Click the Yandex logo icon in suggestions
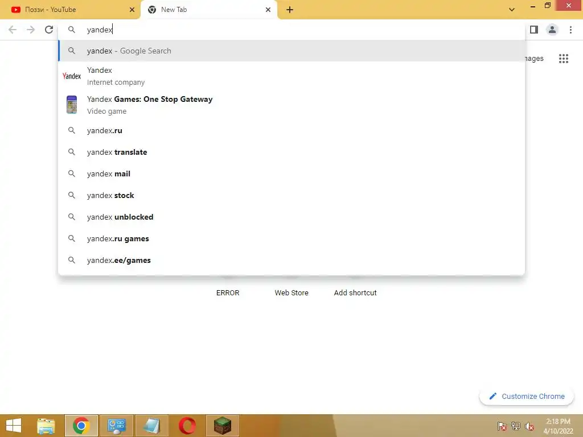The image size is (583, 437). click(72, 76)
